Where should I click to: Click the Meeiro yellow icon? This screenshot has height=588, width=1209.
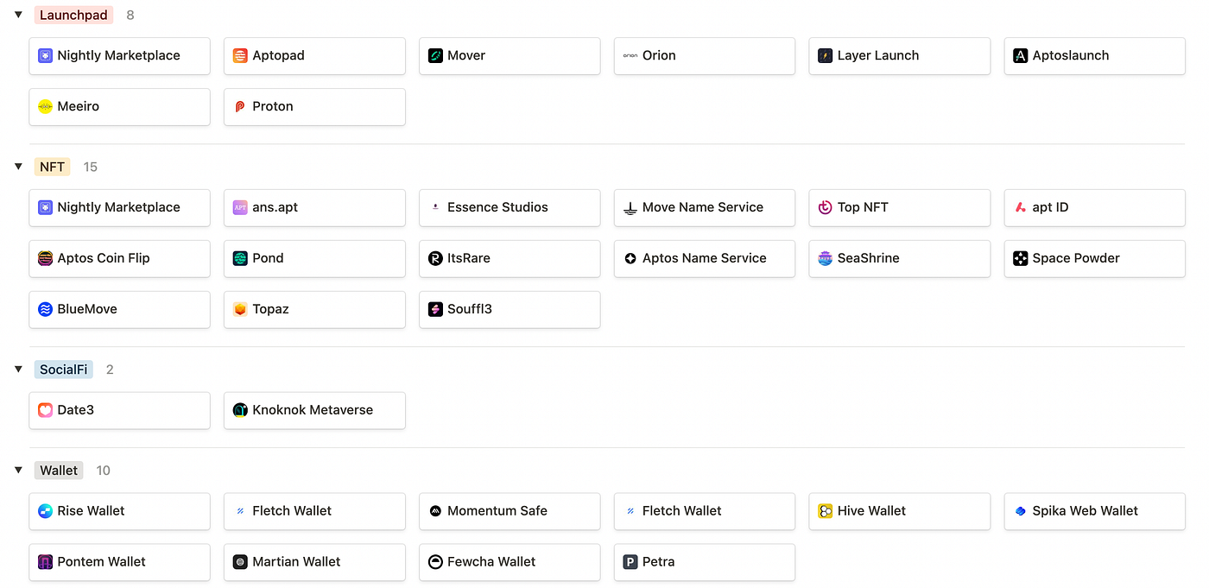click(45, 106)
